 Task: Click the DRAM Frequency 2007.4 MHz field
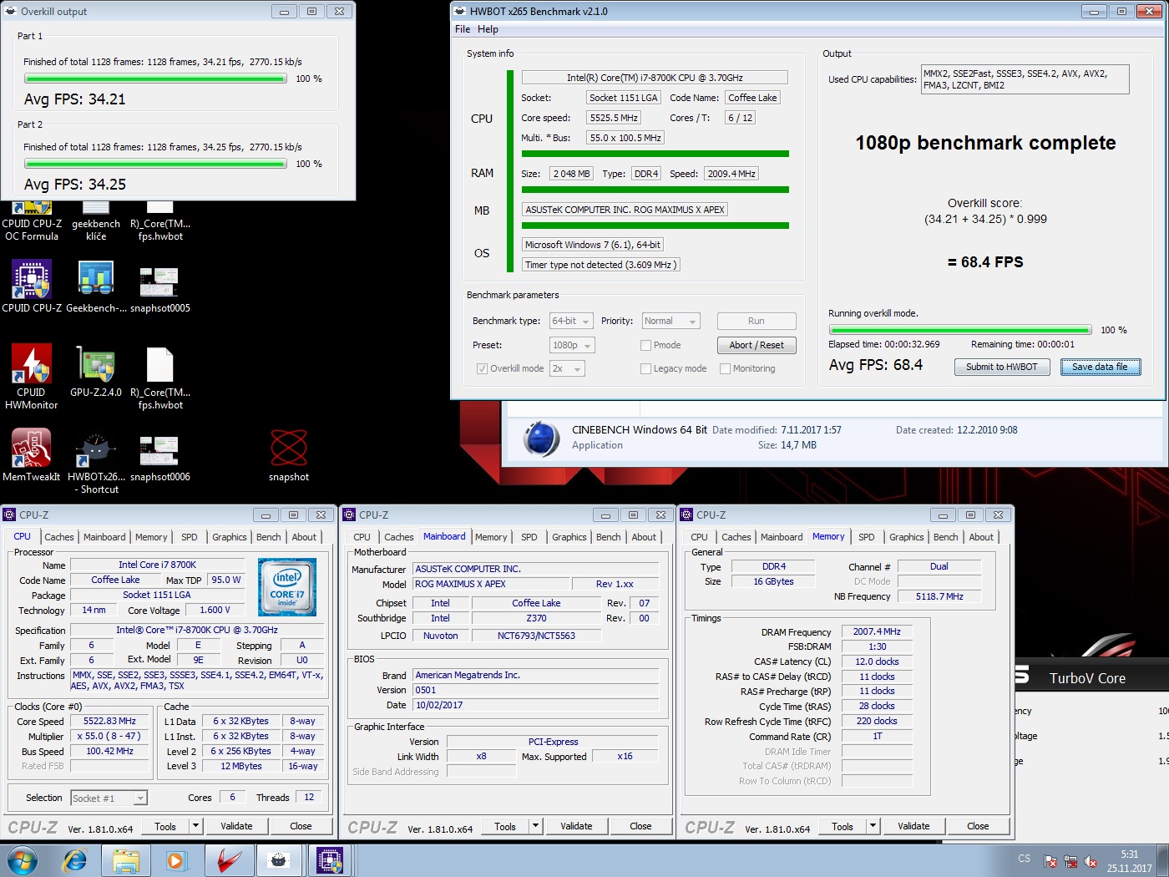tap(877, 631)
